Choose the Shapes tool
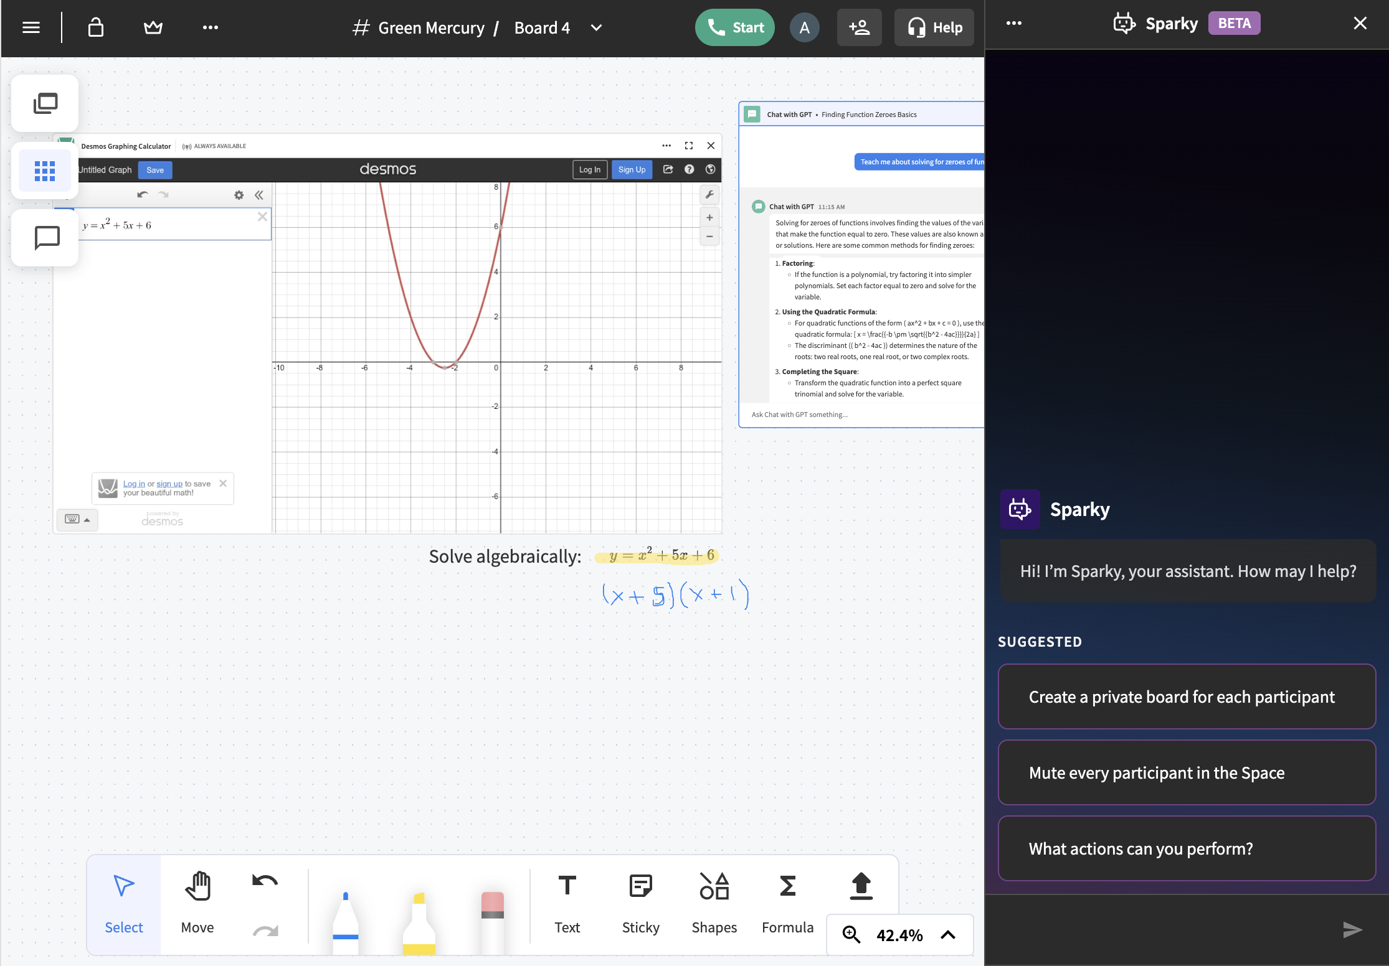The height and width of the screenshot is (966, 1389). point(714,903)
